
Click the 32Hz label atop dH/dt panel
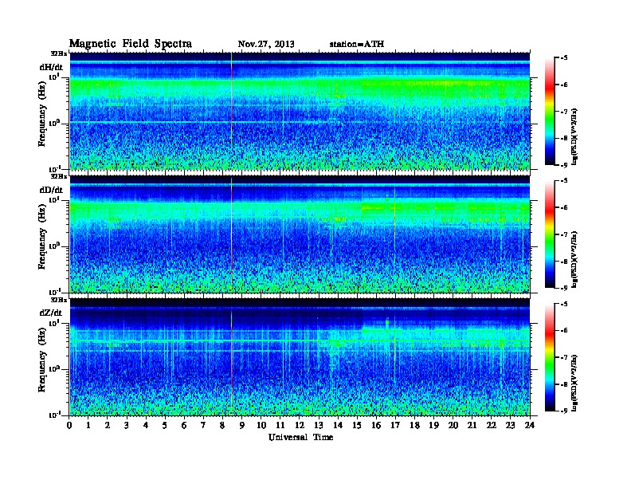[59, 53]
